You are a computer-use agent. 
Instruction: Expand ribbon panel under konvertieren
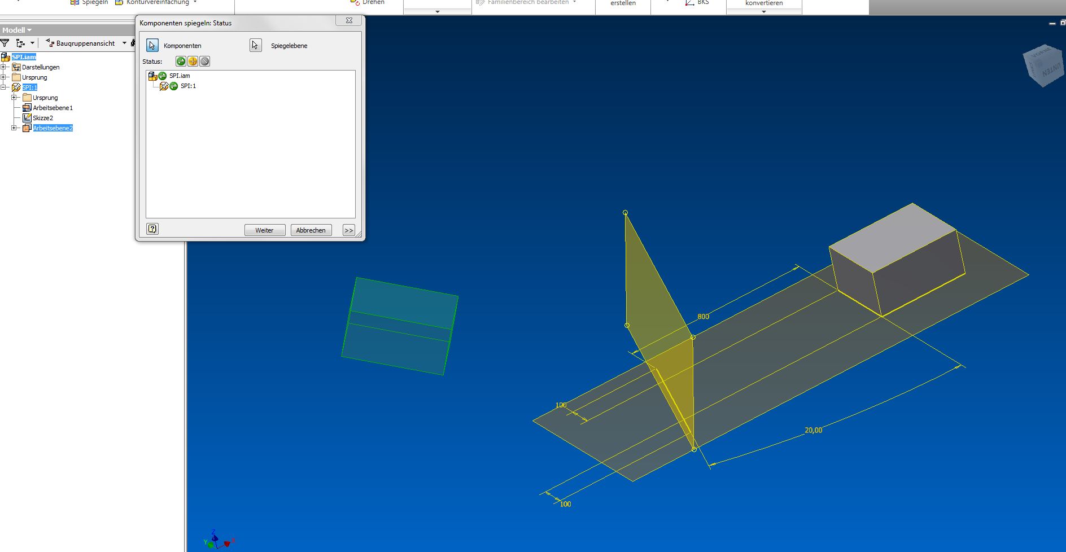[x=764, y=11]
